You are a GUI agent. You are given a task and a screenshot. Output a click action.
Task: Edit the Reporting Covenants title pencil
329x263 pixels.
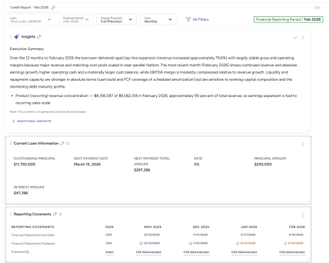55,214
